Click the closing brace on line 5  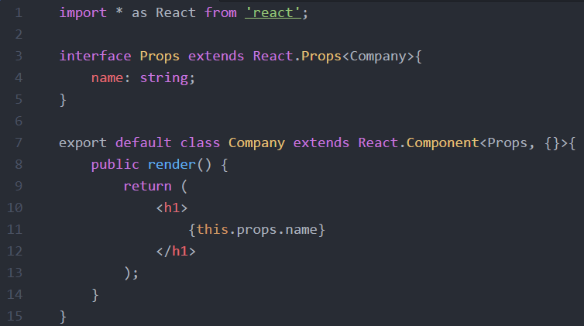tap(63, 100)
